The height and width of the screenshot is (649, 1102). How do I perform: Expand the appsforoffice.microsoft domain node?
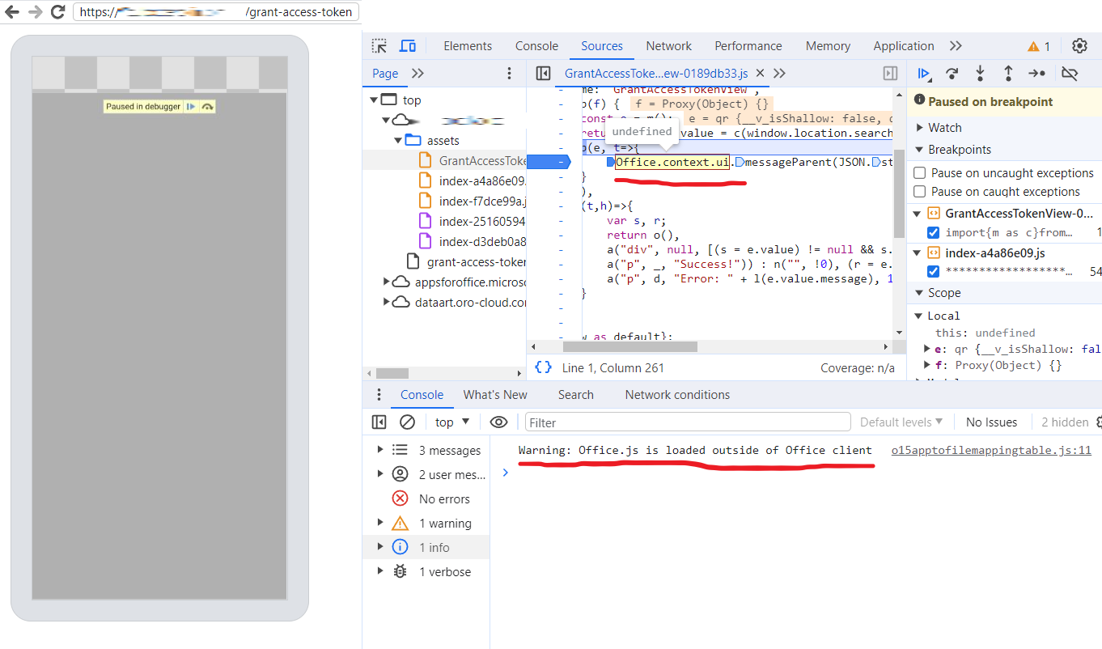coord(386,282)
